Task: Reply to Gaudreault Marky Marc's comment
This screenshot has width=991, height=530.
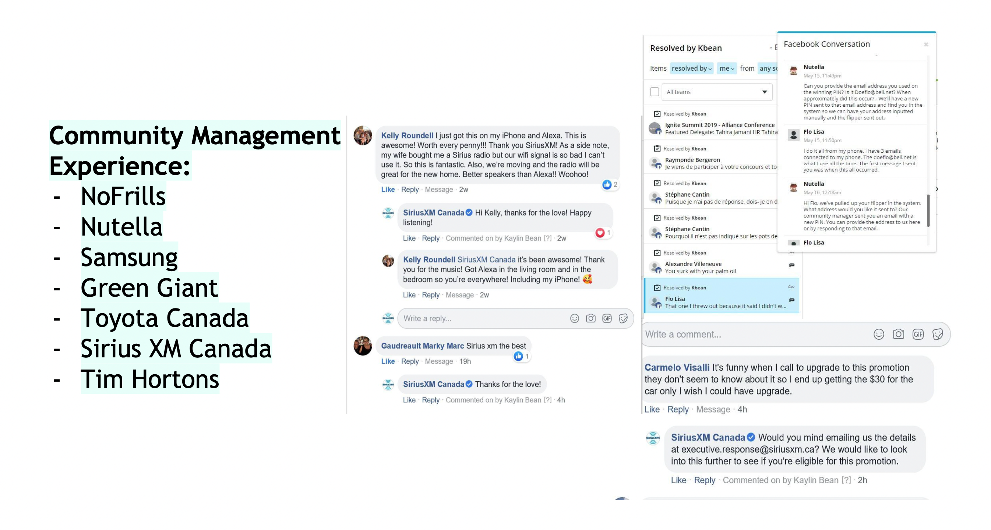Action: [x=410, y=361]
